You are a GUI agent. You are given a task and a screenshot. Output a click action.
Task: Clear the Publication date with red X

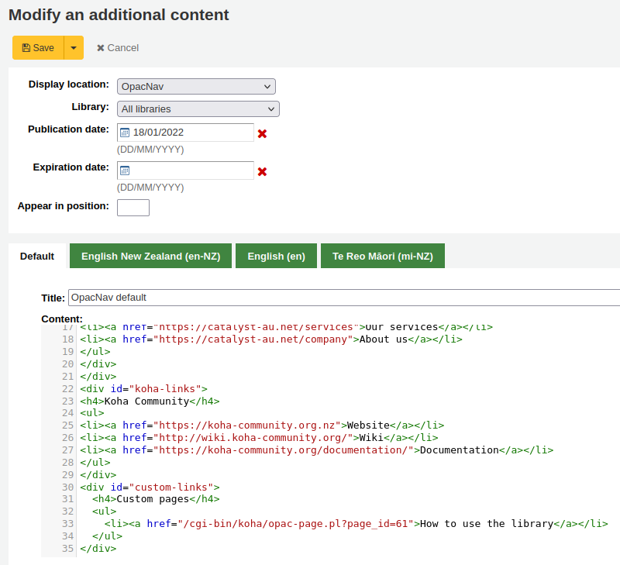[x=262, y=133]
